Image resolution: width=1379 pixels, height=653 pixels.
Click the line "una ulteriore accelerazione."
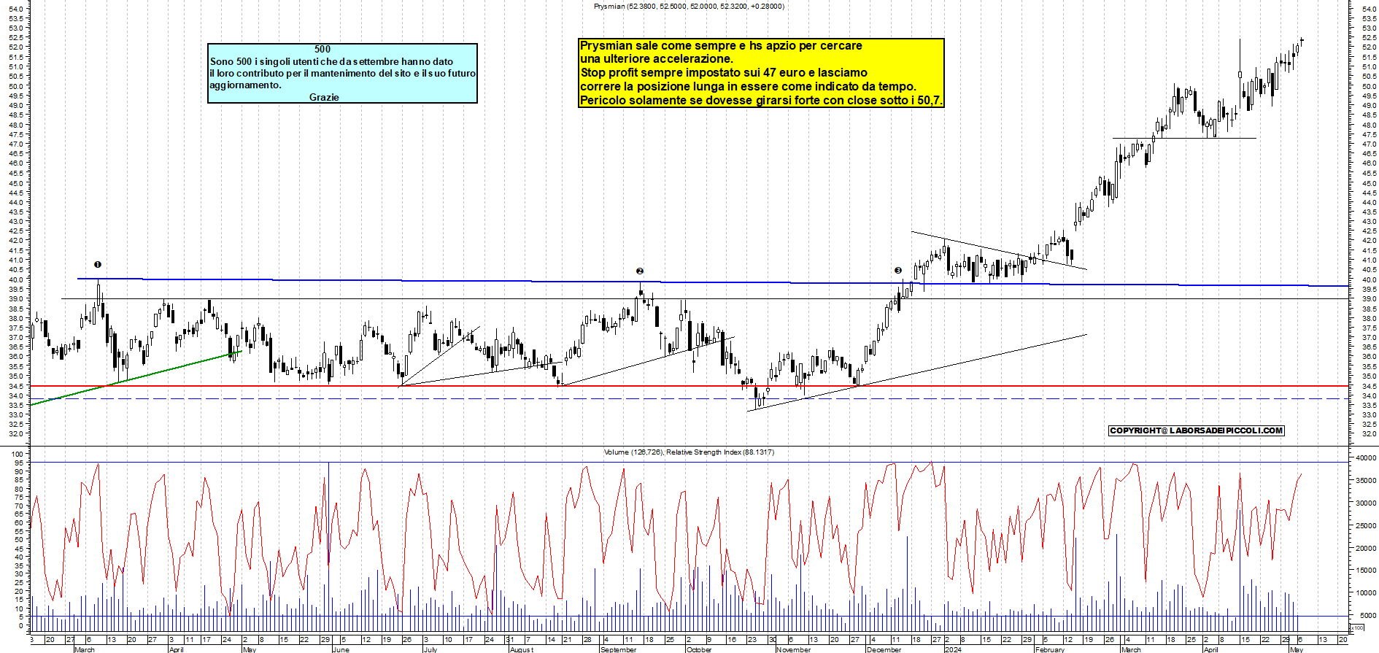click(657, 58)
